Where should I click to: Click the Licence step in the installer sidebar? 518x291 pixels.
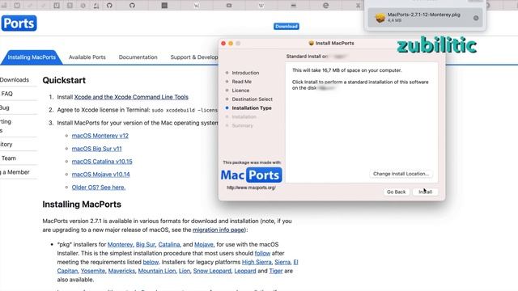[240, 91]
